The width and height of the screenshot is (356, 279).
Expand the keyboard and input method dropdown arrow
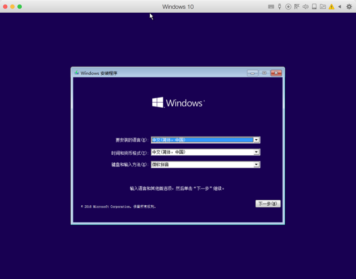256,164
